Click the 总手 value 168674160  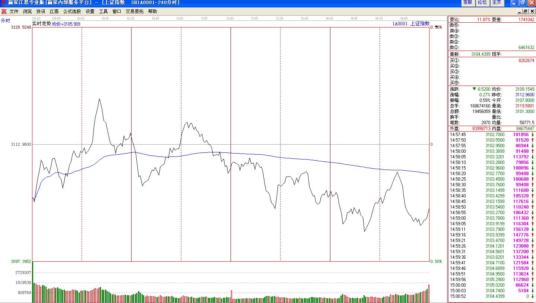[481, 106]
